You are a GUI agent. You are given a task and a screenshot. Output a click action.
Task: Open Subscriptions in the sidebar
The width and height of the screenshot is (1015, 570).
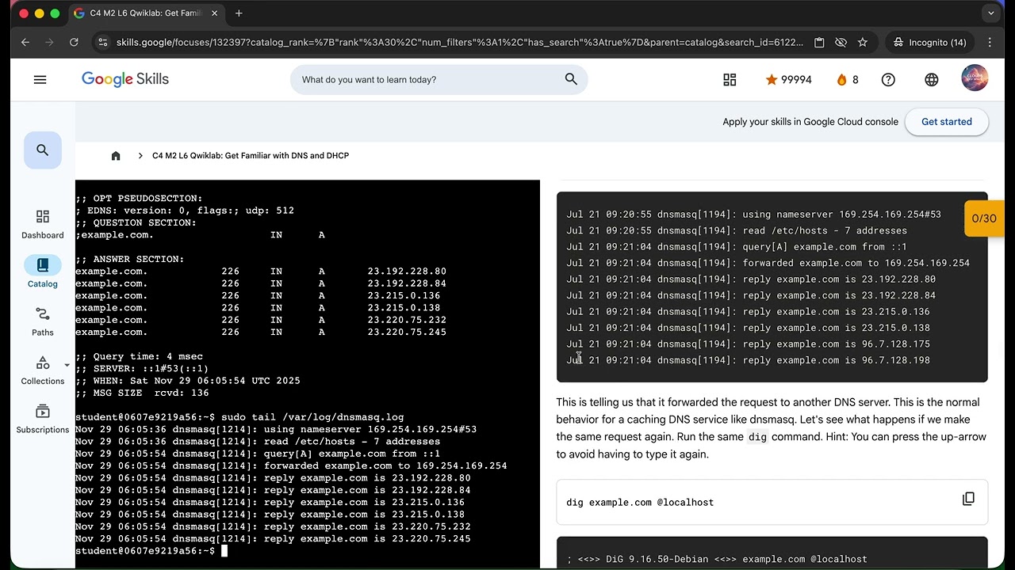43,419
